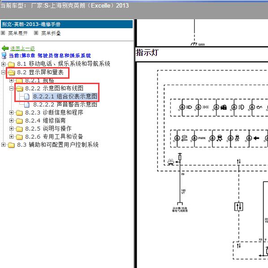Click the folder icon beside 8.2.4
The height and width of the screenshot is (268, 268).
19,121
